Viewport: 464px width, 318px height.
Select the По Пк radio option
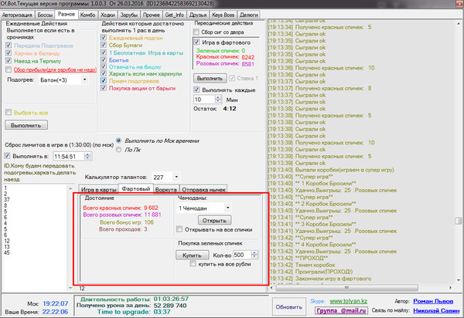tap(118, 150)
